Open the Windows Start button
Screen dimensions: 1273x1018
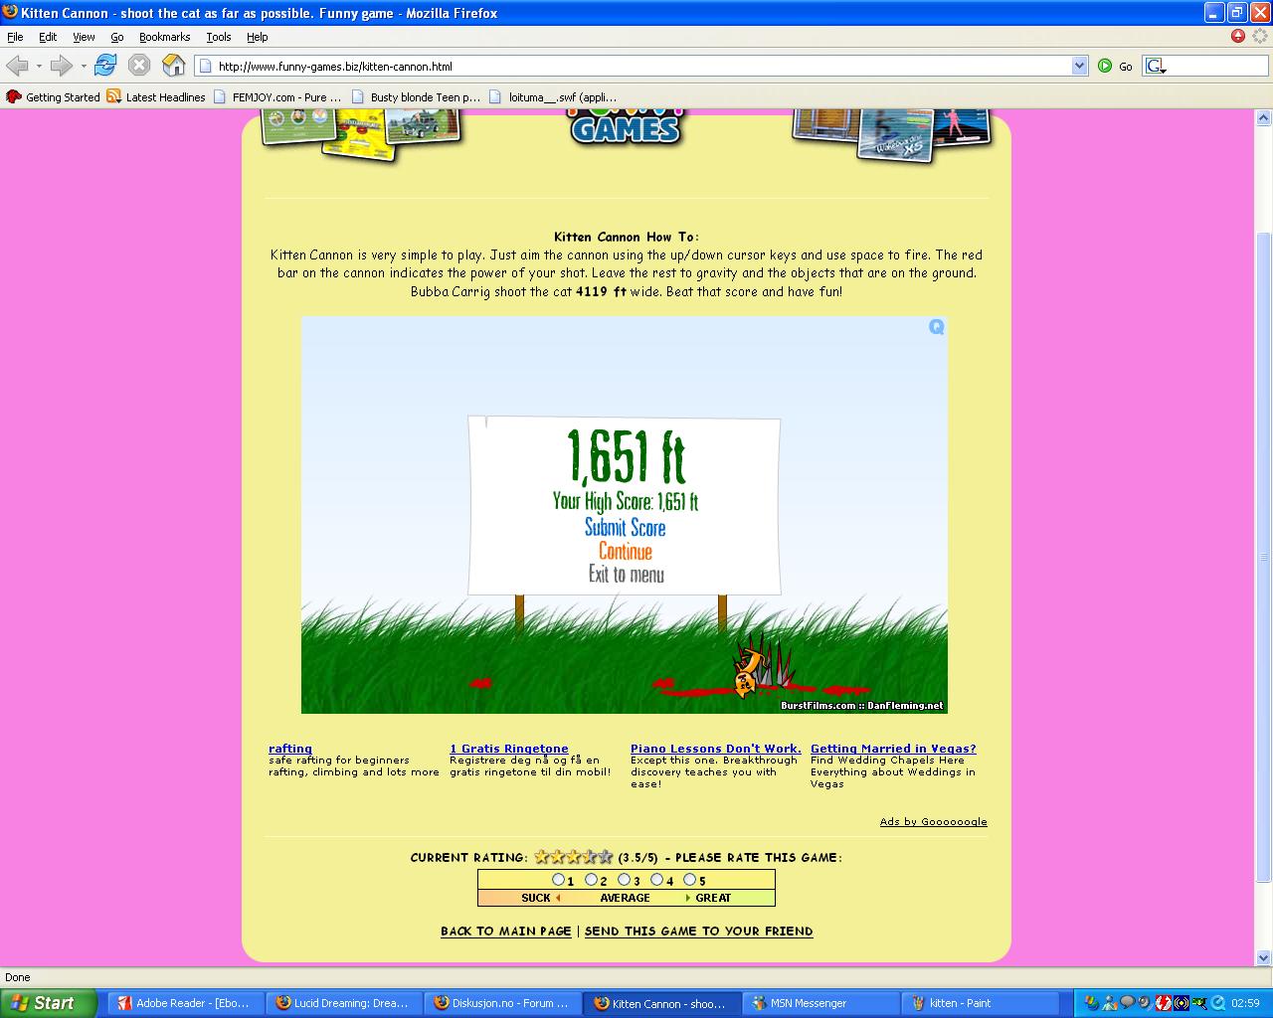click(48, 1003)
